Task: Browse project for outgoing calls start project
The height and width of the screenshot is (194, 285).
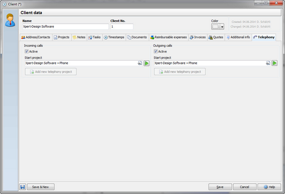Action: click(268, 63)
